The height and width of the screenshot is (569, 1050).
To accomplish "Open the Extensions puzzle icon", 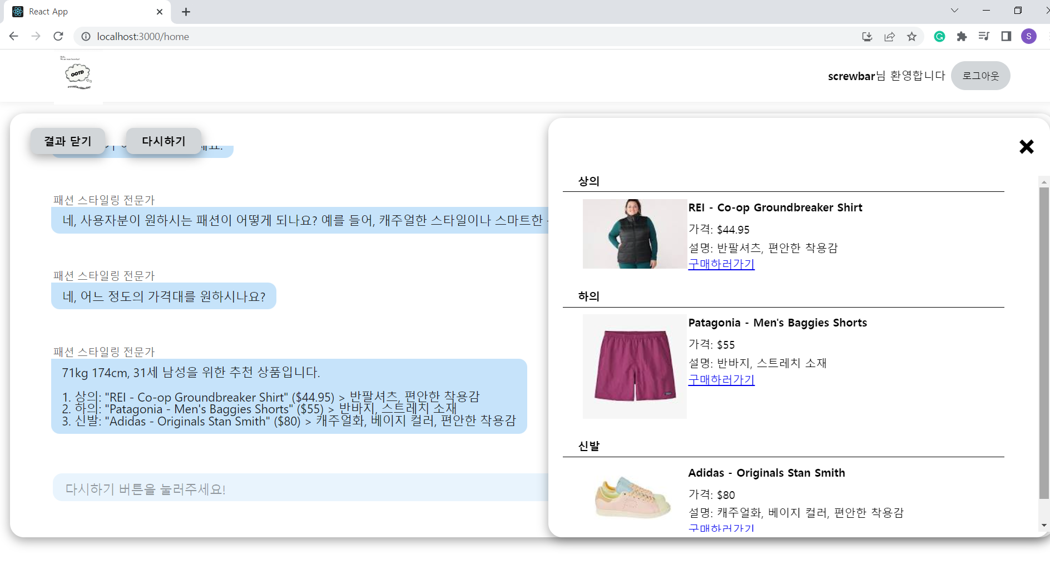I will tap(962, 37).
